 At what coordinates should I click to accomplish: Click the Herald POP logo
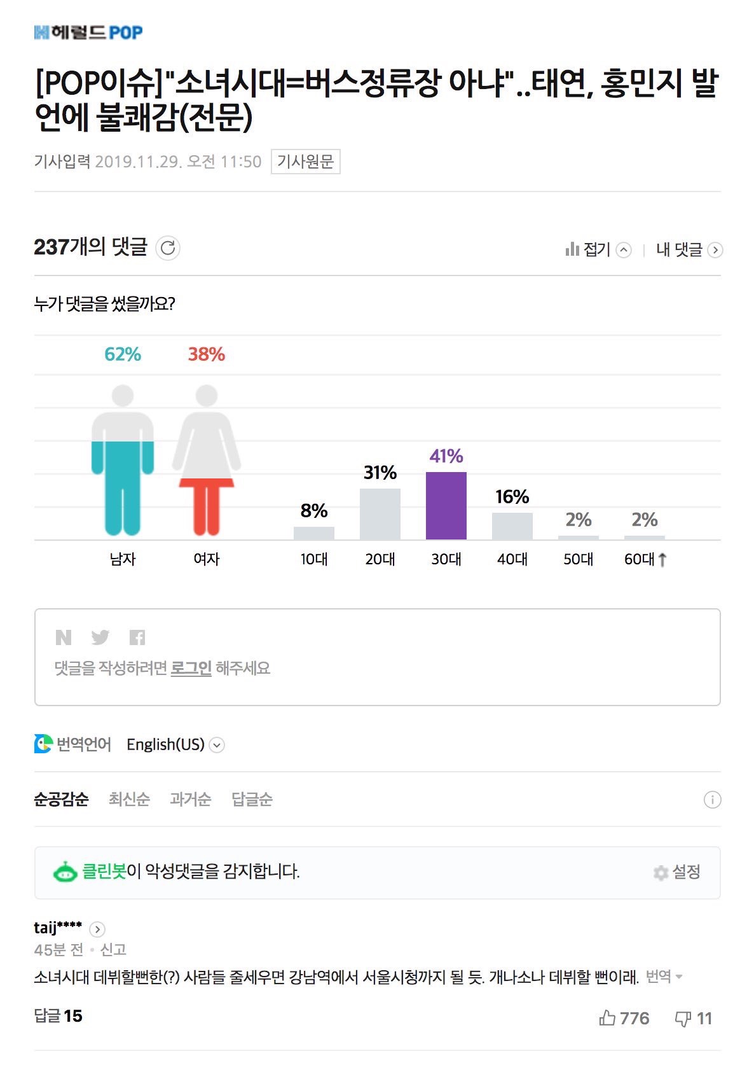(x=88, y=32)
